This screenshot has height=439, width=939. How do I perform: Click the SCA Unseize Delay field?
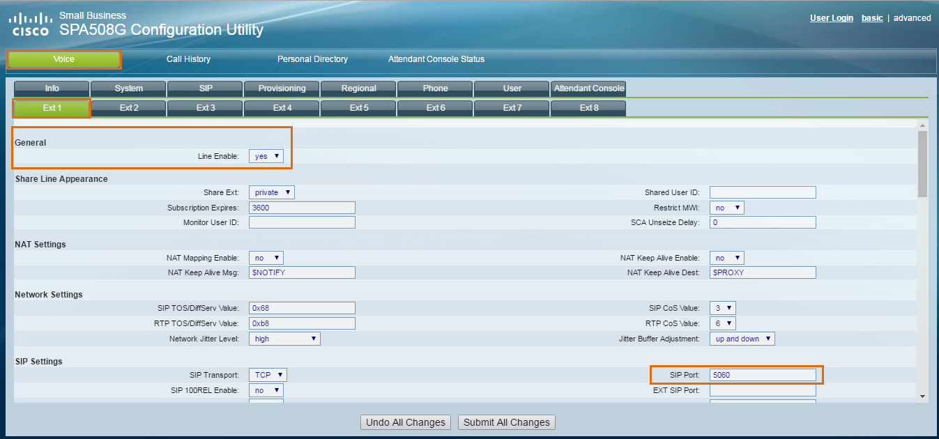pyautogui.click(x=763, y=222)
